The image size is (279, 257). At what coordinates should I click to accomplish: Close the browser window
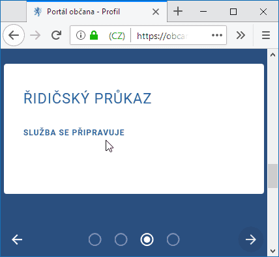pos(263,12)
